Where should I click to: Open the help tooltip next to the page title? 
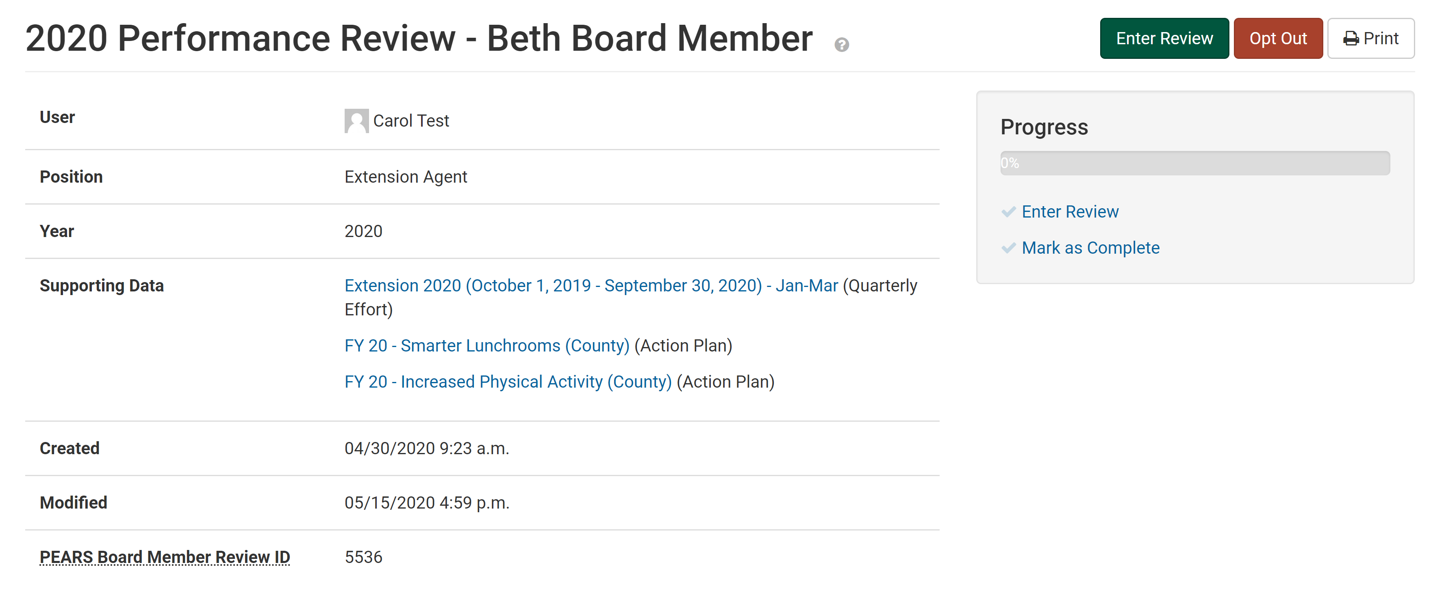pyautogui.click(x=841, y=44)
